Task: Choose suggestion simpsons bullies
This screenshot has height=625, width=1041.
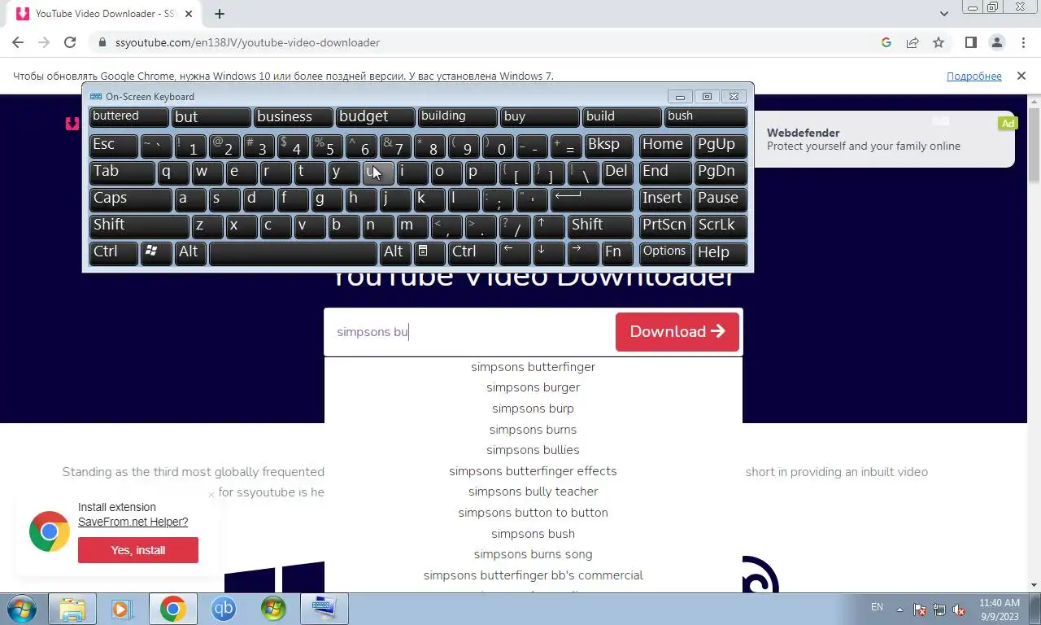Action: coord(533,450)
